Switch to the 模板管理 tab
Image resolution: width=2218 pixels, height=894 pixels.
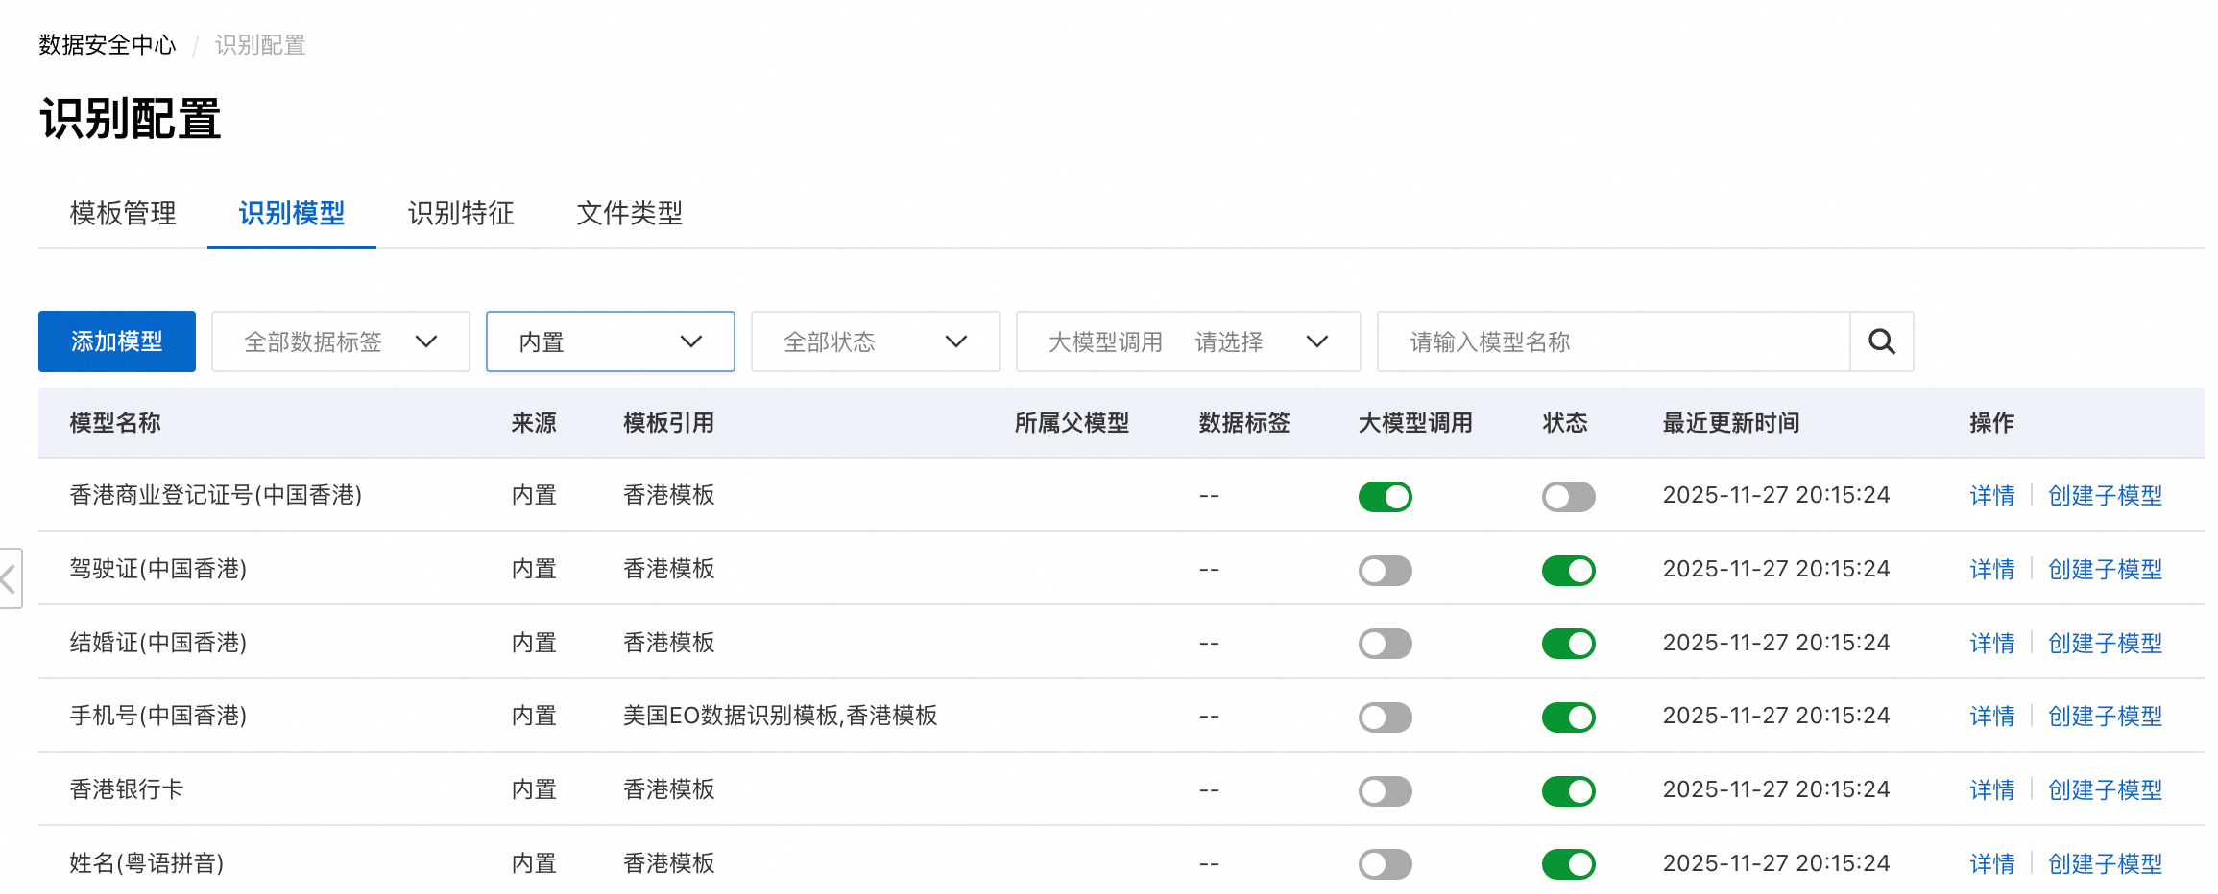click(123, 213)
